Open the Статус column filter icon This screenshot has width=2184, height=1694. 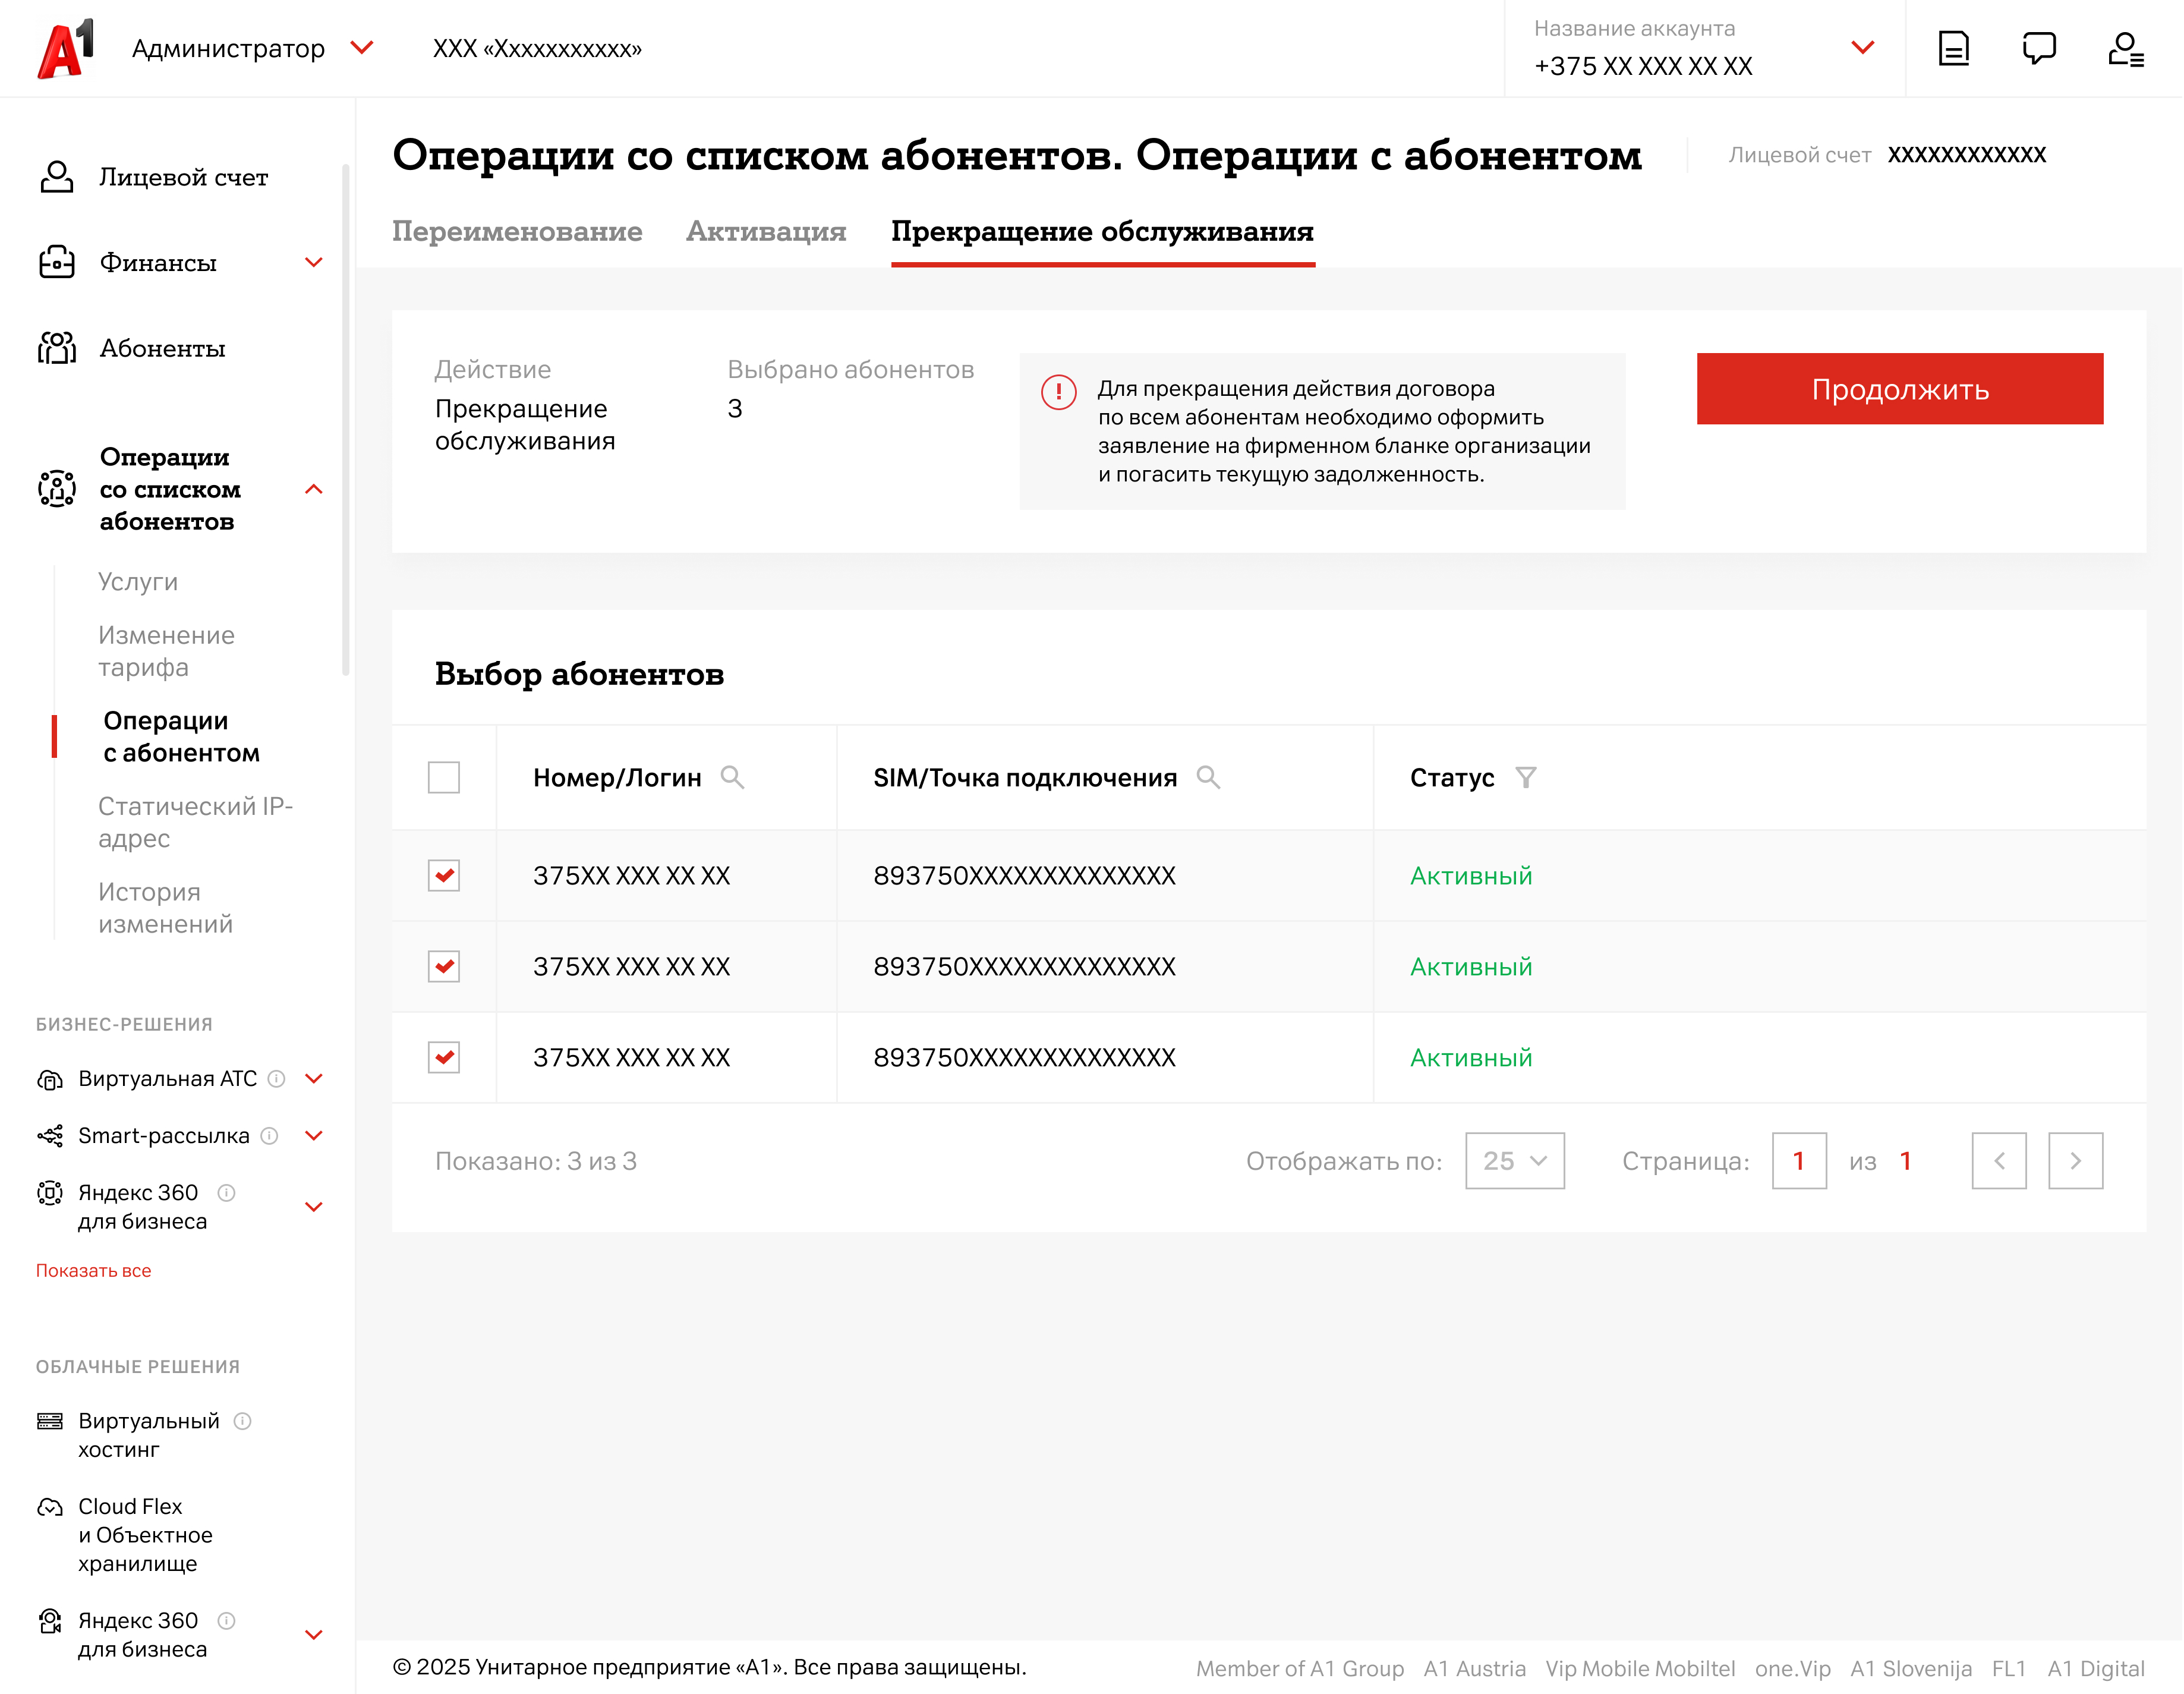coord(1525,778)
